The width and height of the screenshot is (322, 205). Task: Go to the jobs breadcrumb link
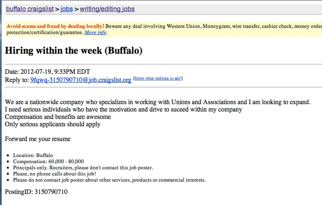67,9
